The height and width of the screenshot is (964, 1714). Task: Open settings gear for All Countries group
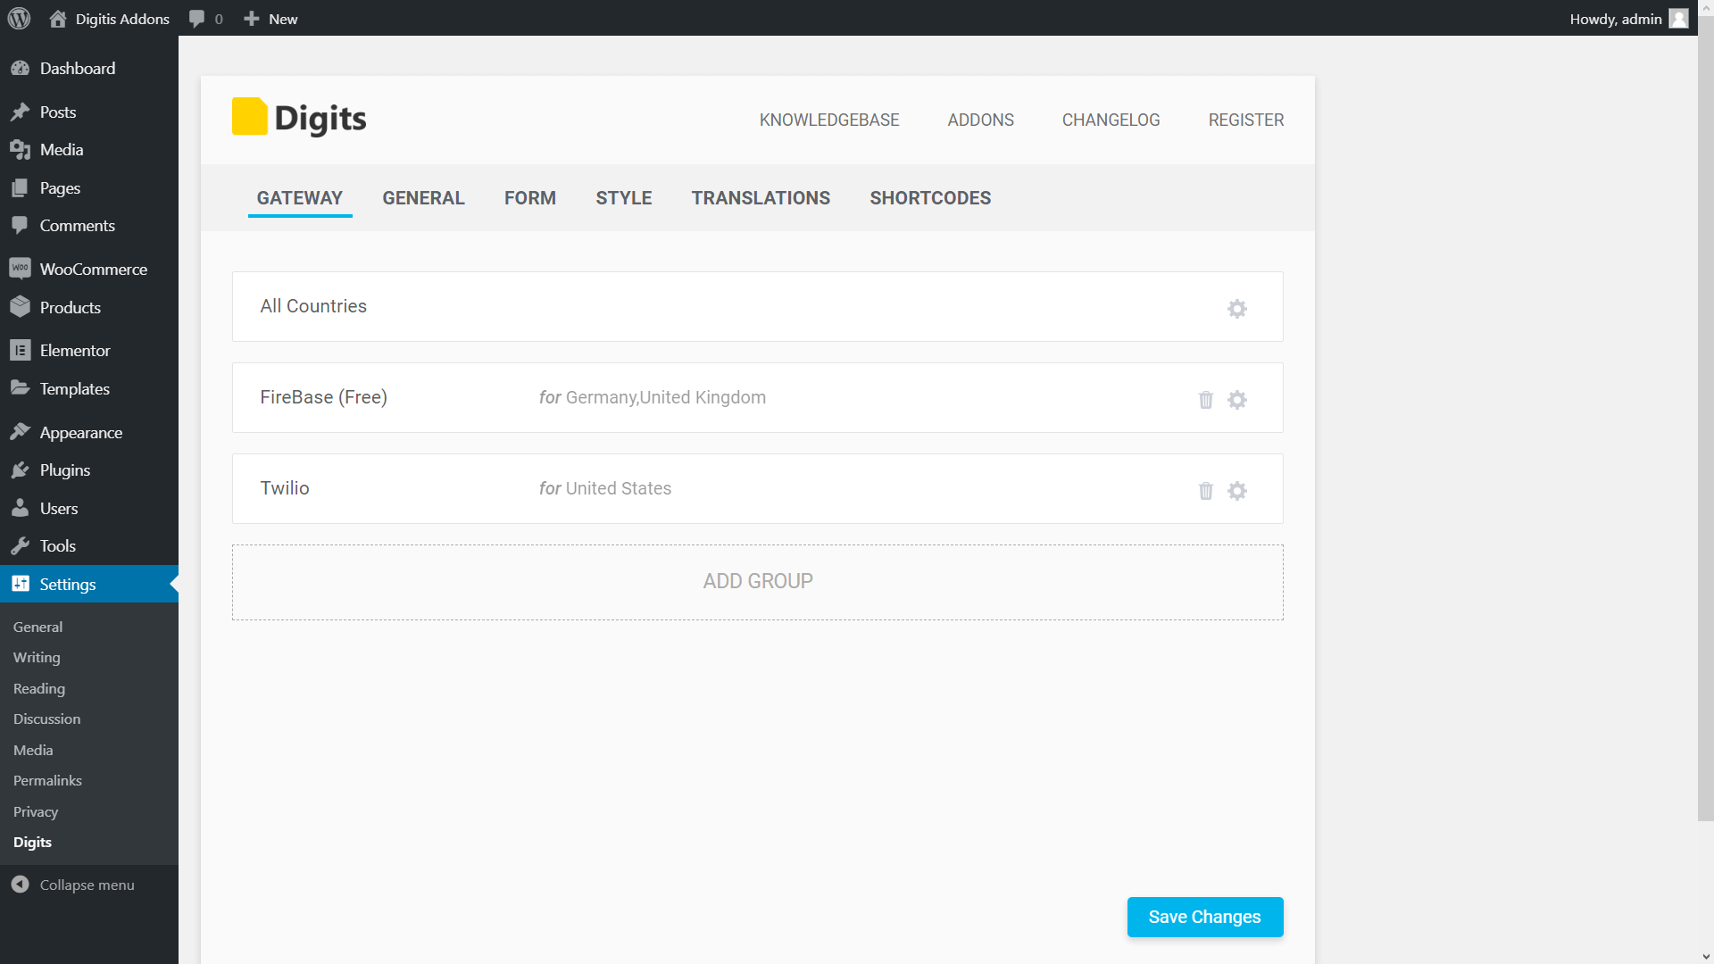tap(1236, 309)
